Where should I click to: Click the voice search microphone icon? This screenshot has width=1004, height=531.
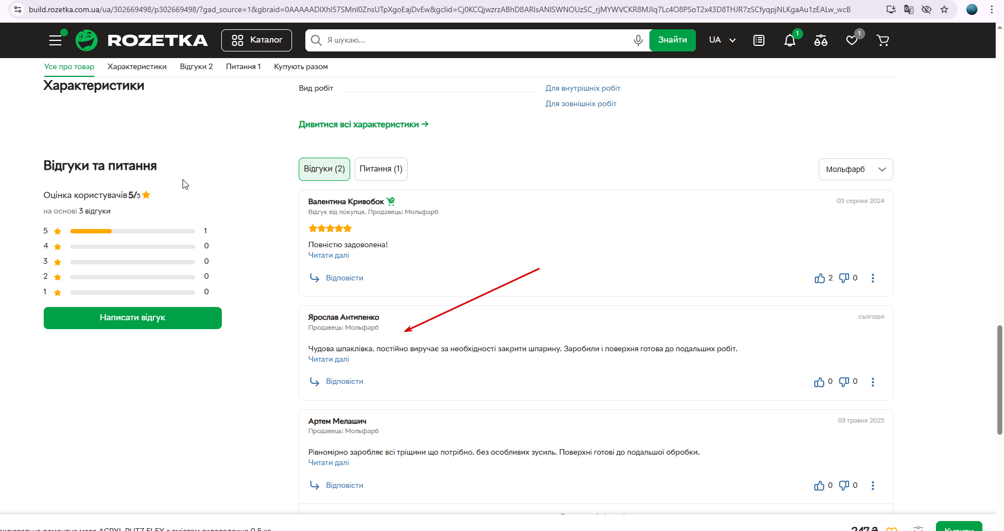click(x=638, y=40)
